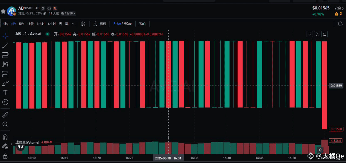Toggle magnet snap mode
The width and height of the screenshot is (346, 163).
coord(5,137)
